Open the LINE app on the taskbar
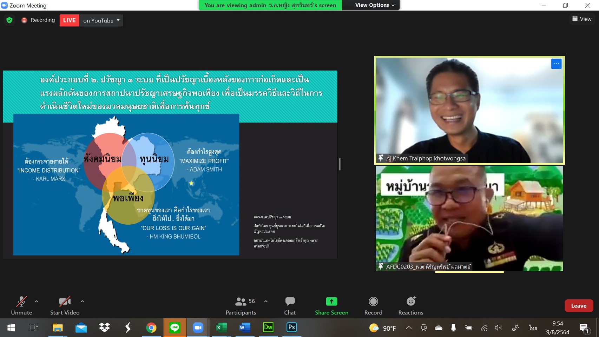Screen dimensions: 599x337 pos(175,328)
